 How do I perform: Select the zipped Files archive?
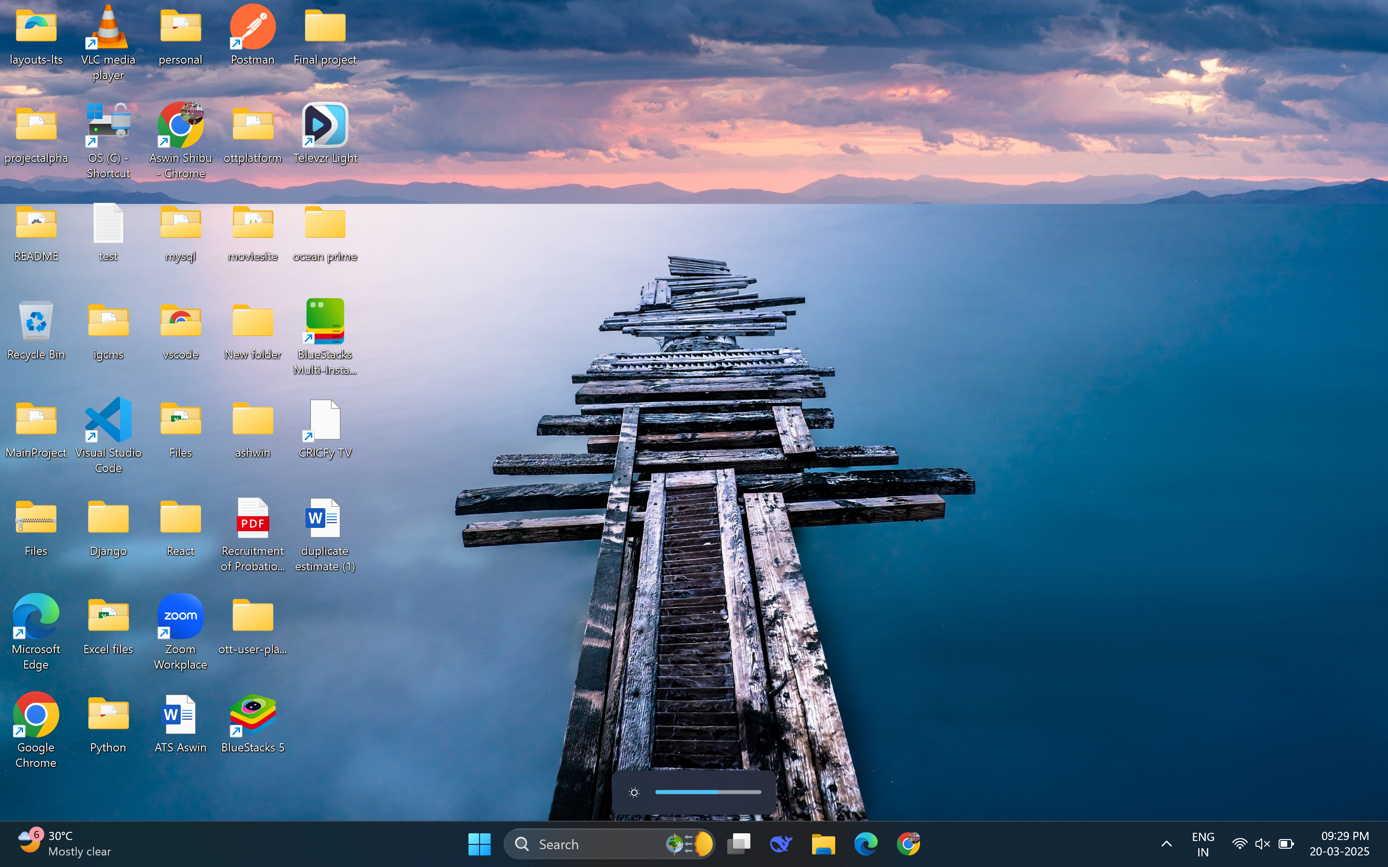tap(36, 518)
